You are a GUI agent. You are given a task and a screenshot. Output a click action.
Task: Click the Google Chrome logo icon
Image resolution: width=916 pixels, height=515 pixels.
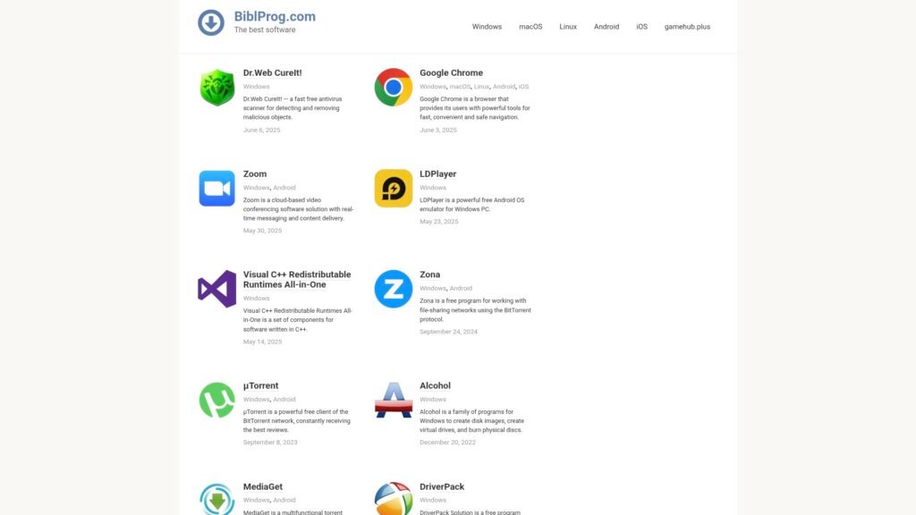coord(394,87)
